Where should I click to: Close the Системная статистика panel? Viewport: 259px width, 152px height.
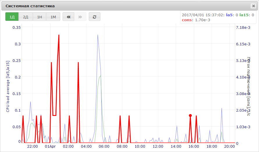253,6
